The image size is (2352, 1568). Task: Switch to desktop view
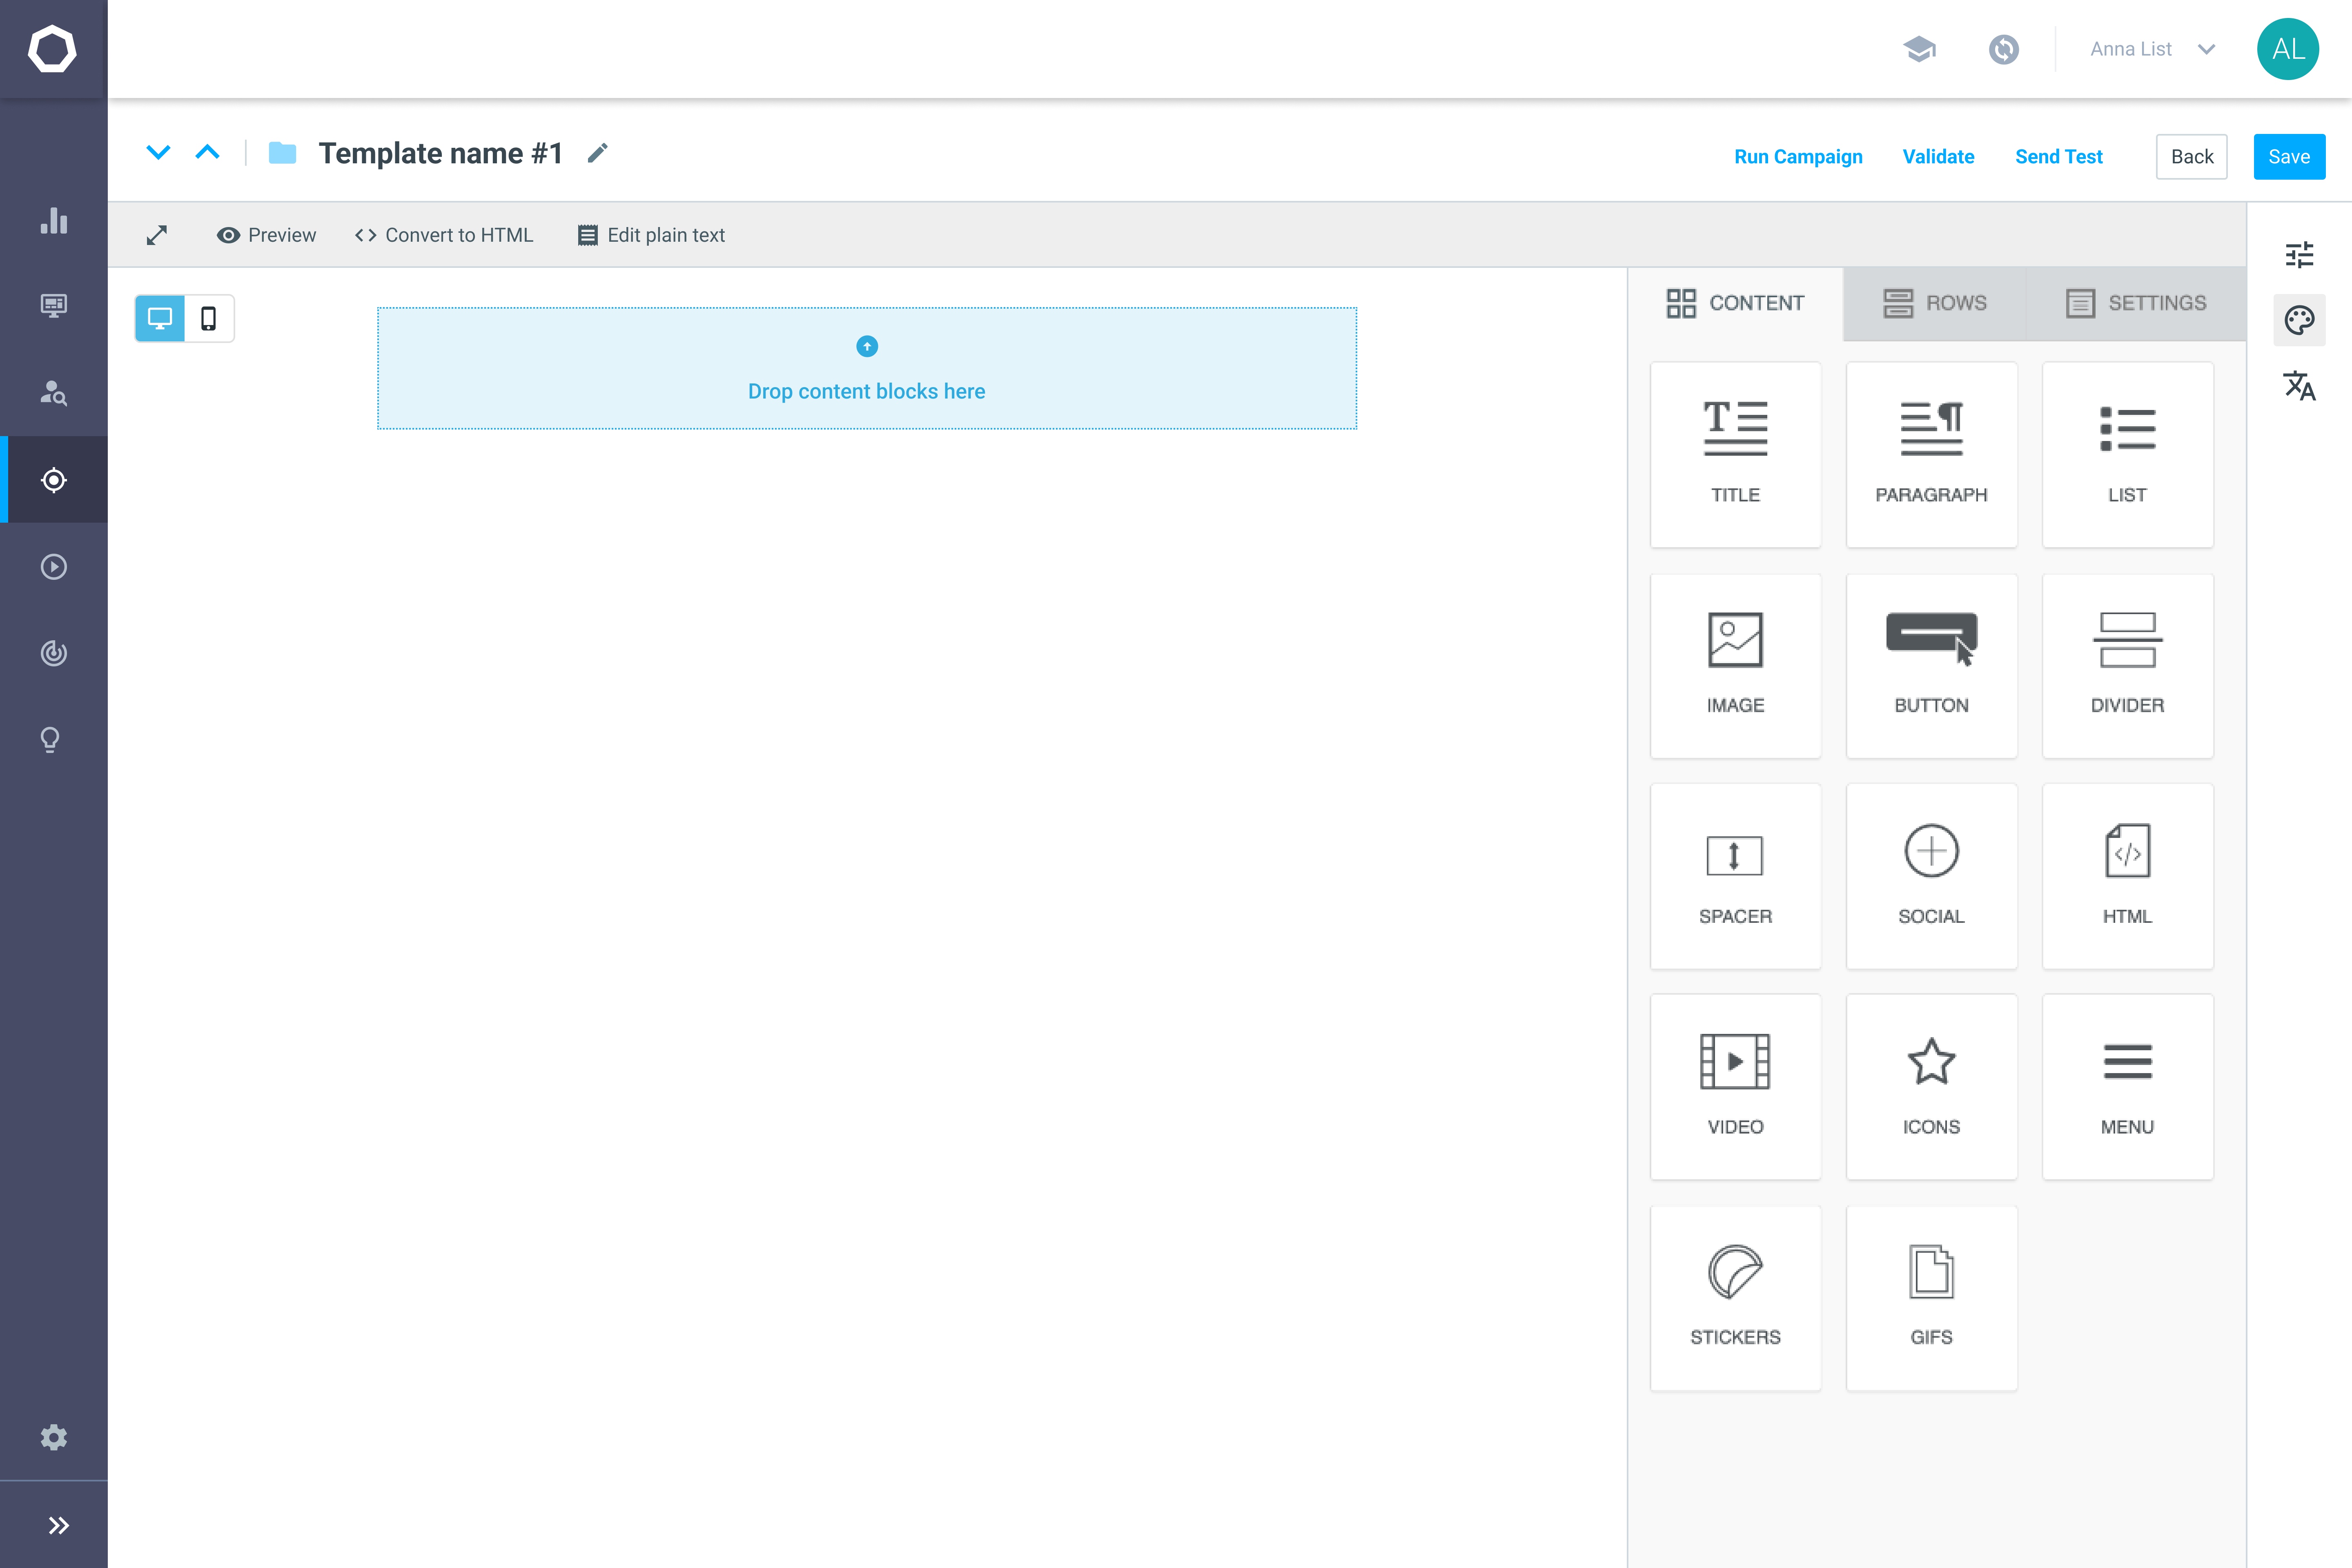[160, 319]
